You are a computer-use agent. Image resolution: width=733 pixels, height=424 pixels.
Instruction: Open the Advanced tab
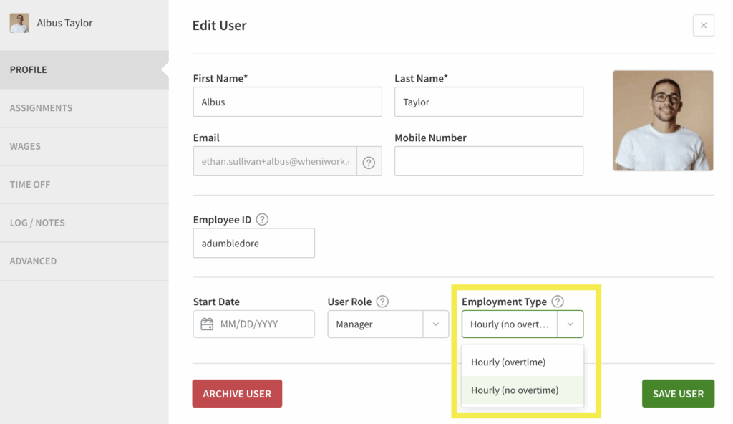click(x=33, y=261)
